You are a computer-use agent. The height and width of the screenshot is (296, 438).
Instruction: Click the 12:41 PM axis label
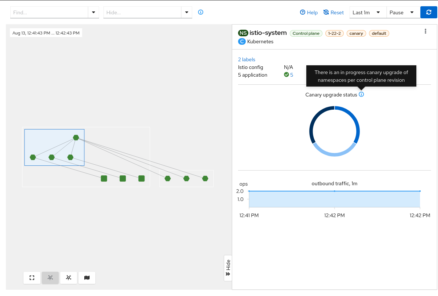249,215
